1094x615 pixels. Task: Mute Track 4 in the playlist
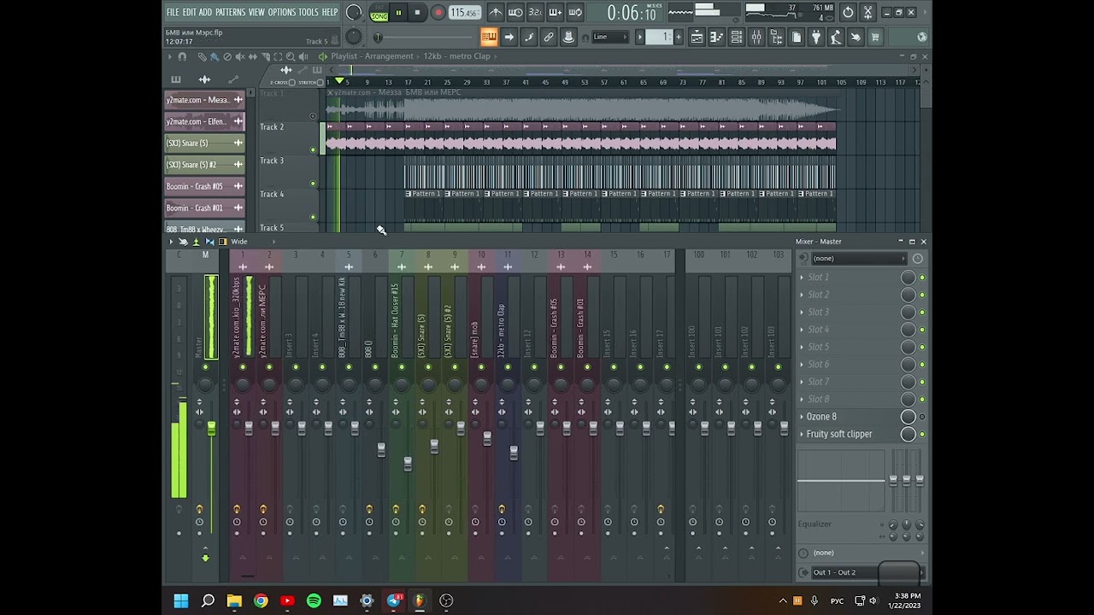[x=313, y=217]
